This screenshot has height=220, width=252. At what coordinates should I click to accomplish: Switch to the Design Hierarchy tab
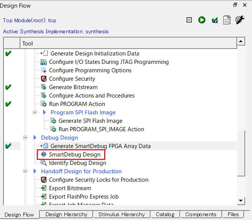point(66,214)
